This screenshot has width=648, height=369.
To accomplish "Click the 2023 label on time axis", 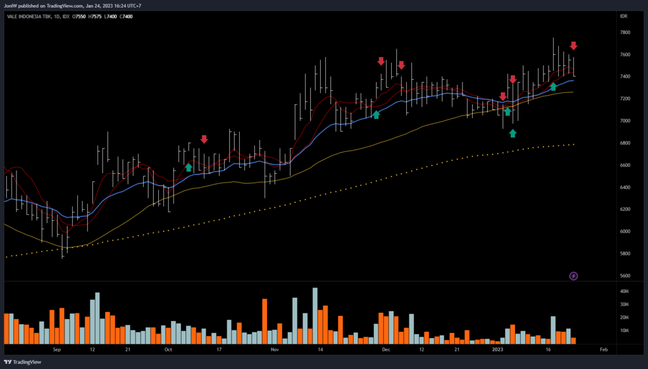I will click(x=498, y=349).
